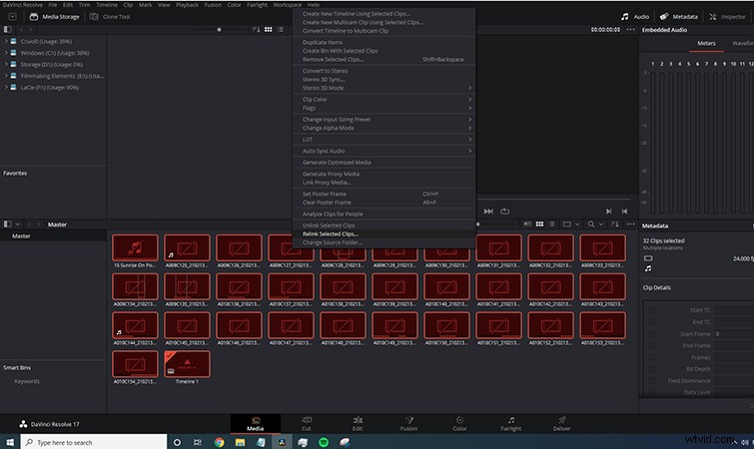Adjust media storage thumbnail size slider
This screenshot has width=754, height=449.
click(x=219, y=30)
